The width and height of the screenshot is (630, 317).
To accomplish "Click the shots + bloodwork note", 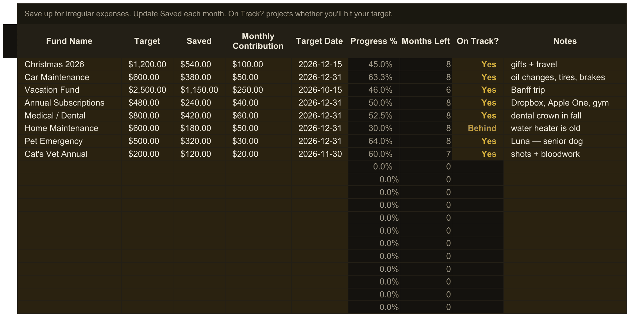I will (565, 154).
